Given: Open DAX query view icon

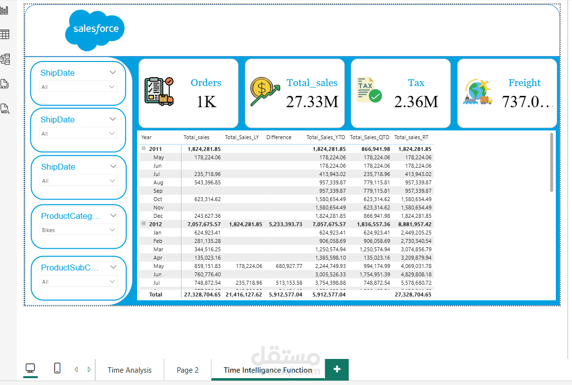Looking at the screenshot, I should [4, 84].
